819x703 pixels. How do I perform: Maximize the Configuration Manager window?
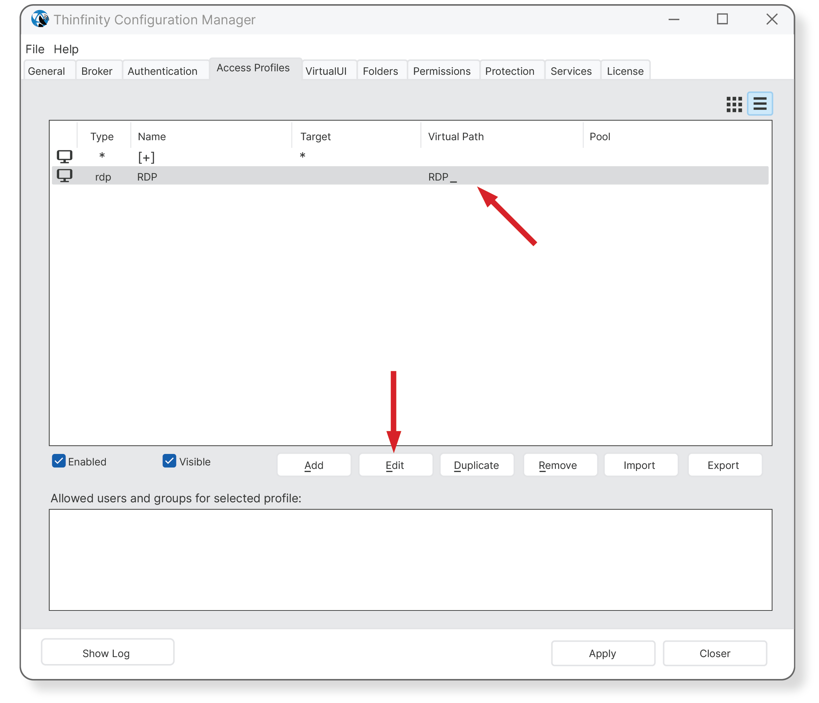tap(722, 19)
